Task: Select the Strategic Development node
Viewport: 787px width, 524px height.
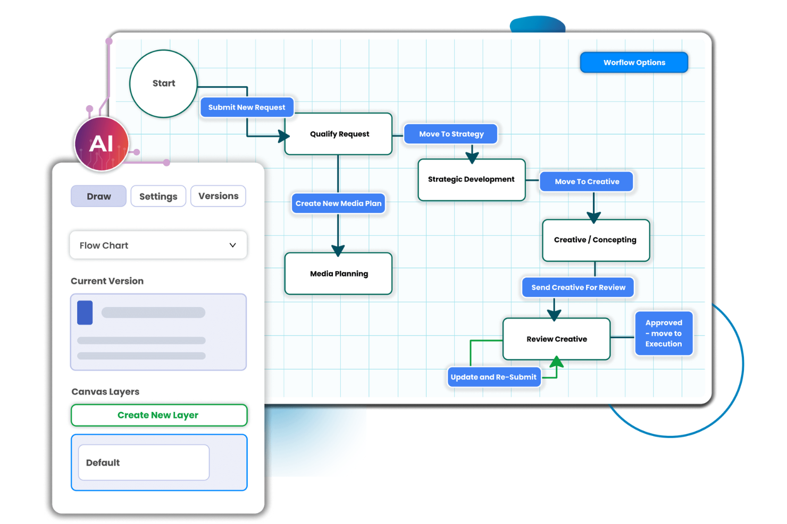Action: coord(471,179)
